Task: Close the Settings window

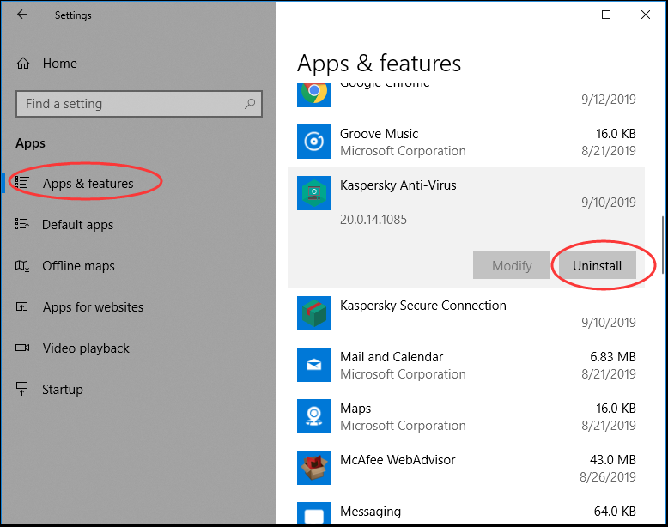Action: pyautogui.click(x=646, y=15)
